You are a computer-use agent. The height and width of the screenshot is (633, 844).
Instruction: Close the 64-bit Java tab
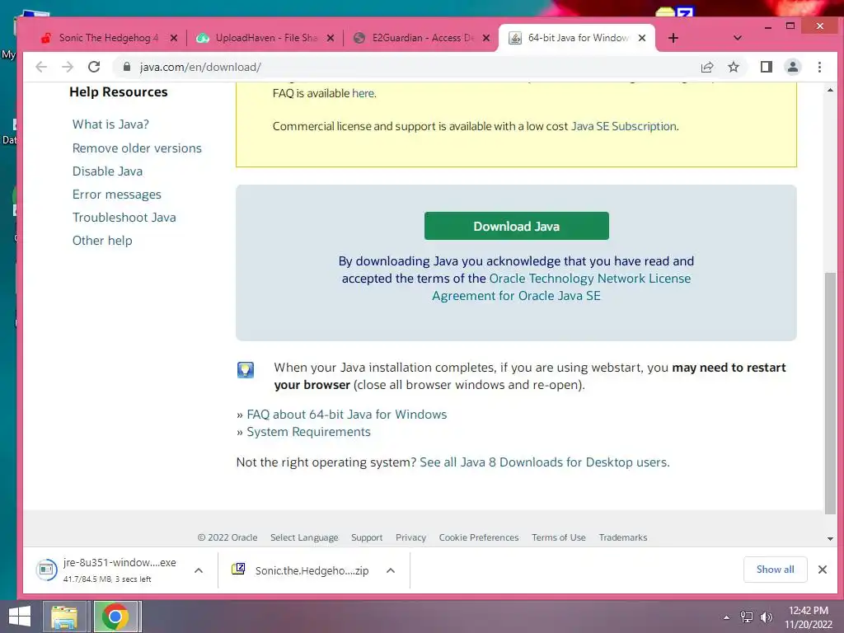[641, 38]
